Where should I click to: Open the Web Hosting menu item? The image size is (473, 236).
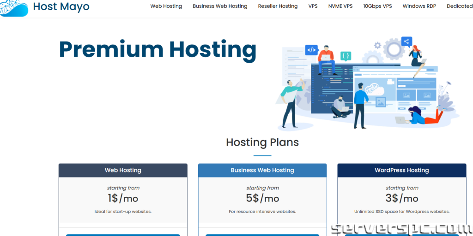coord(166,6)
